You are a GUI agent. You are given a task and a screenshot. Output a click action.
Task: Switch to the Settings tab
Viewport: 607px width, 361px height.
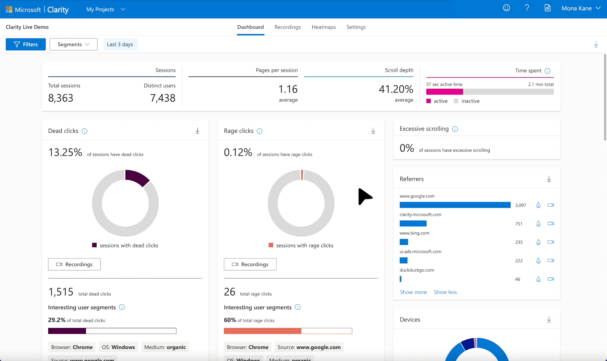(356, 27)
